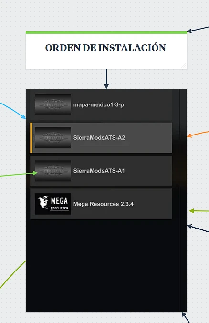Select the mapa-mexico1-3-p mod name

tap(98, 105)
